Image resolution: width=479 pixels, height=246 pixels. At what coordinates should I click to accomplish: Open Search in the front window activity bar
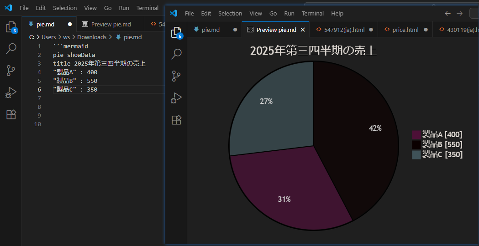coord(176,54)
